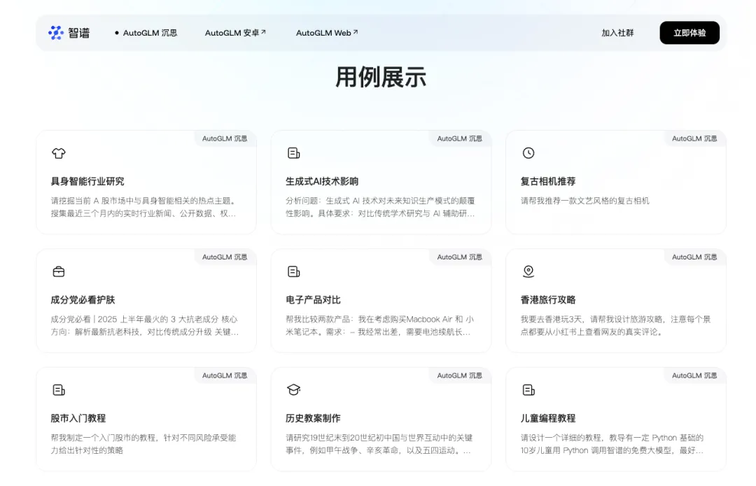The image size is (756, 486).
Task: Open the 复古相机推荐 card title
Action: coord(547,181)
